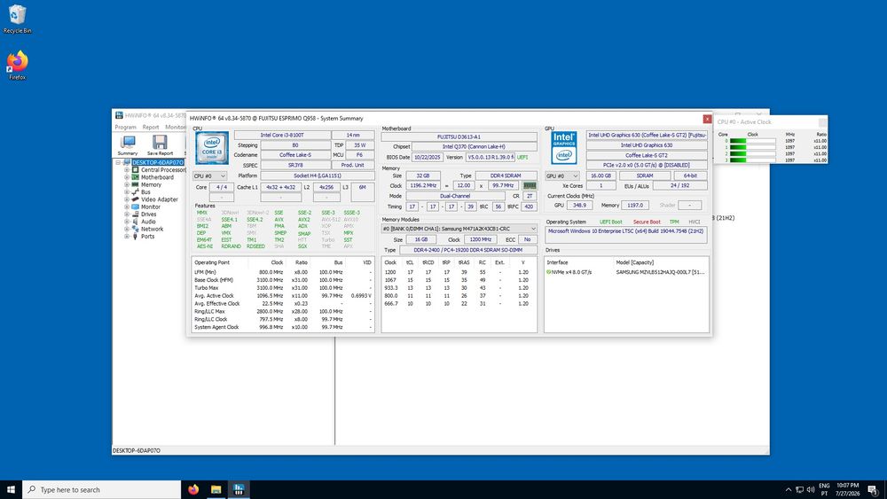Screen dimensions: 887x499
Task: Expand the Central Processor tree node
Action: [x=127, y=169]
